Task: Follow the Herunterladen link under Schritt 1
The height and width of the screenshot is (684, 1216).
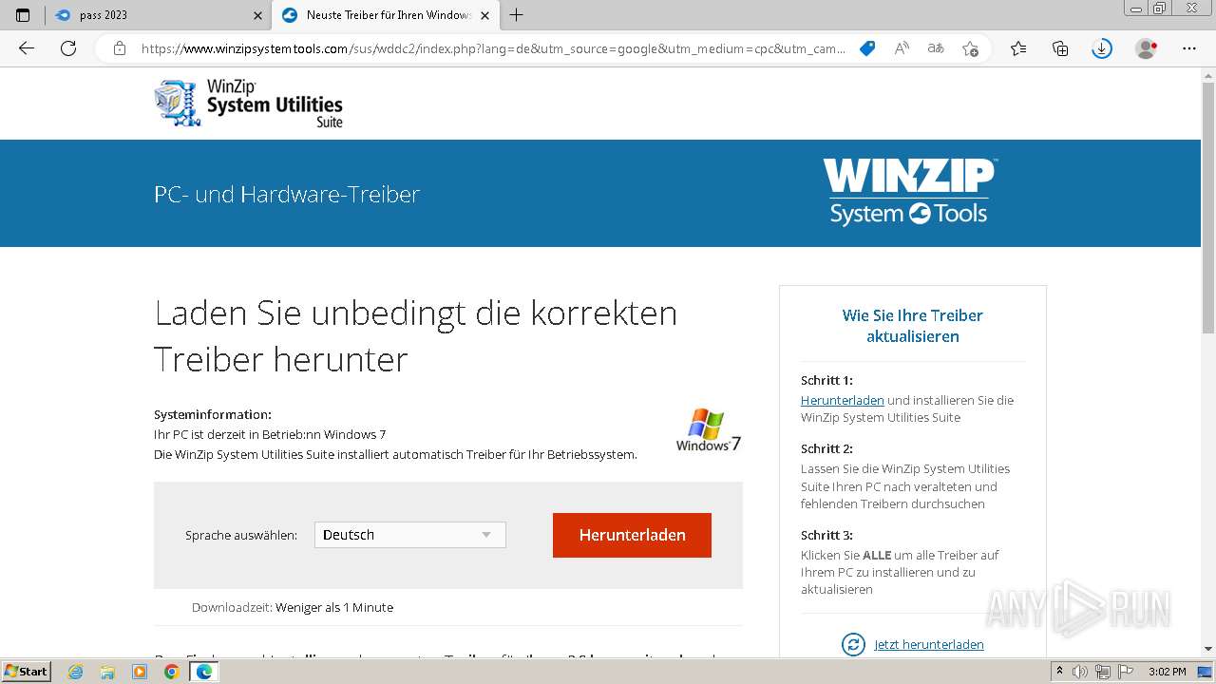Action: (x=843, y=400)
